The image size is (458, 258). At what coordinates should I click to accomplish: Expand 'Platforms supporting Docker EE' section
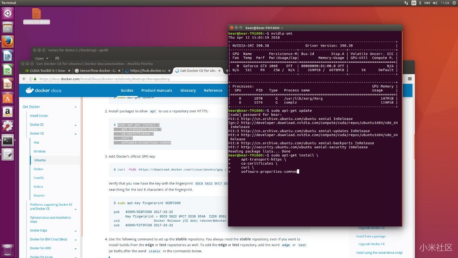76,209
